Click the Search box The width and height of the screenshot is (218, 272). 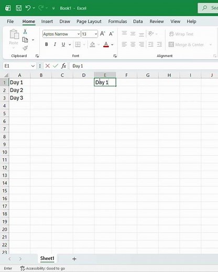point(208,8)
